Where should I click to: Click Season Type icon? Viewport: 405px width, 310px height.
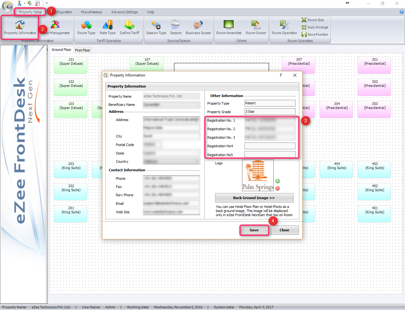pyautogui.click(x=156, y=27)
